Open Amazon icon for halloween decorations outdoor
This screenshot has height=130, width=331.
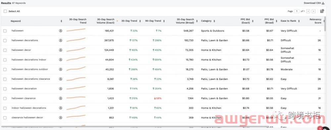click(x=61, y=69)
